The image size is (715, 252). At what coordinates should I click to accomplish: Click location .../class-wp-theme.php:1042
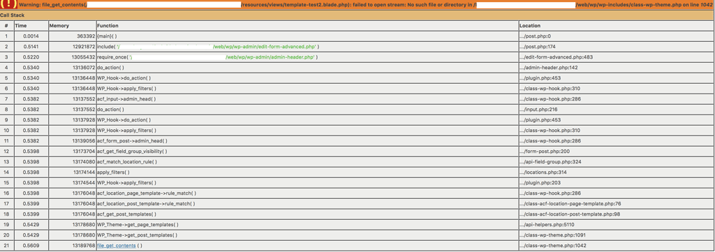coord(553,246)
